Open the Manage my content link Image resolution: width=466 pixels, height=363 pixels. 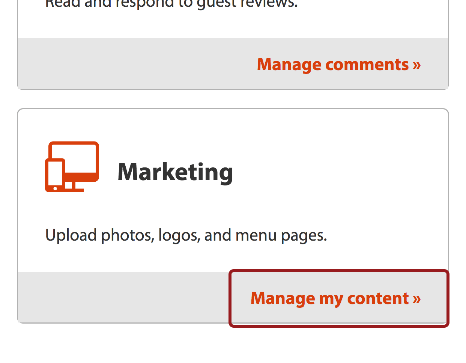(x=336, y=298)
